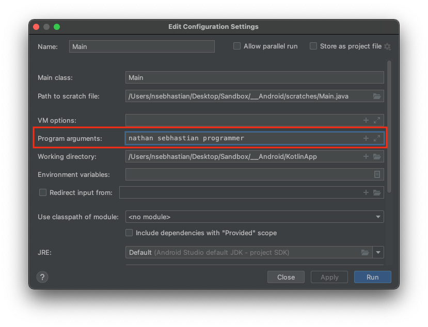
Task: Click the Apply button
Action: point(329,277)
